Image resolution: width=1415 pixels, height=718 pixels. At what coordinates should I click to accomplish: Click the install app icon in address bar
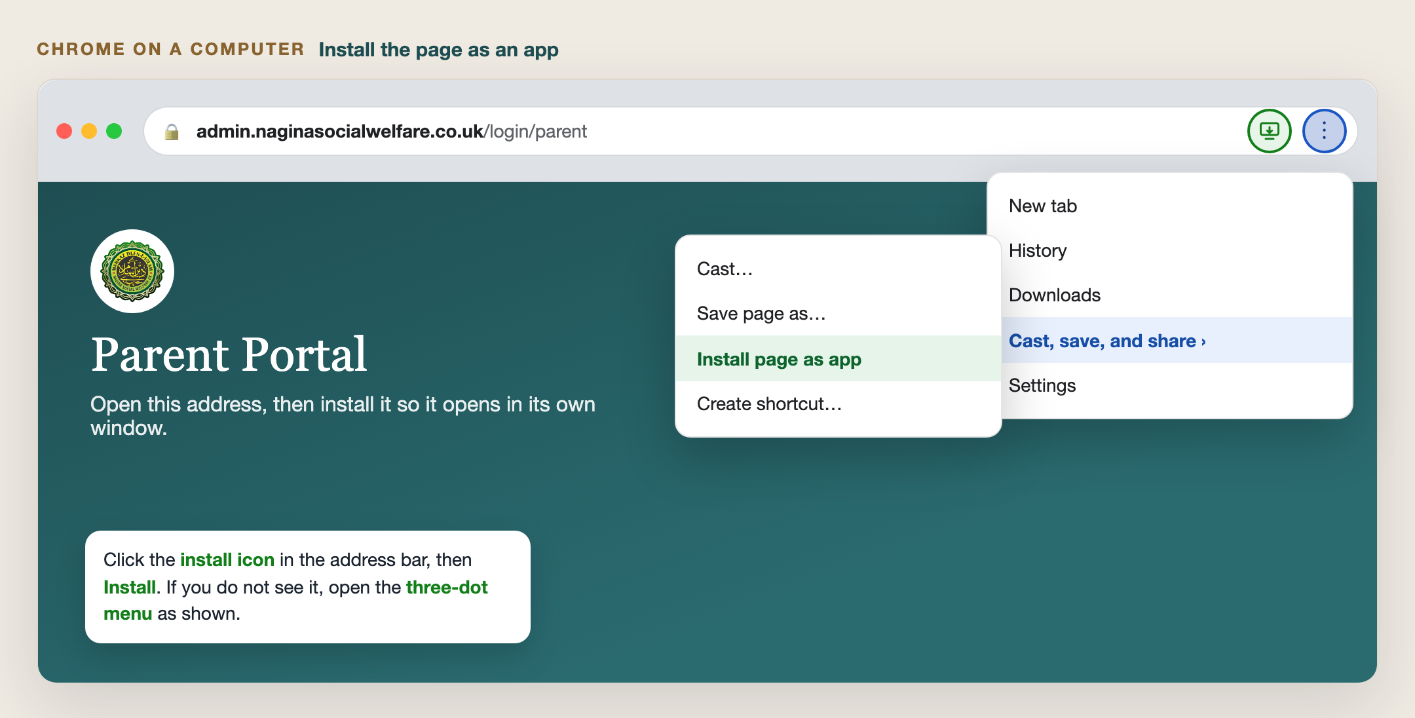(1269, 131)
